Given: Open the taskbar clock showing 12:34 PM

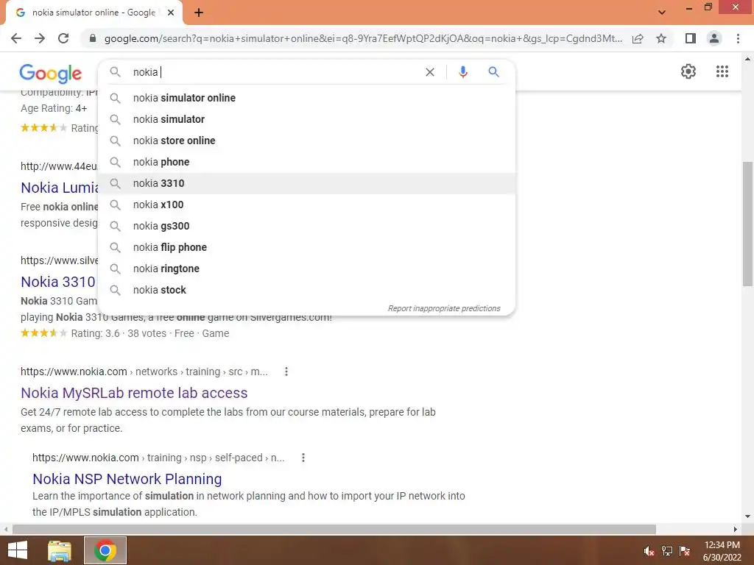Looking at the screenshot, I should click(x=722, y=551).
